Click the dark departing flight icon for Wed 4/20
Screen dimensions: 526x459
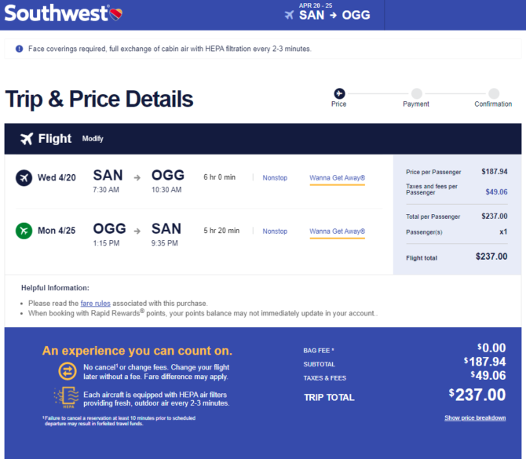24,177
